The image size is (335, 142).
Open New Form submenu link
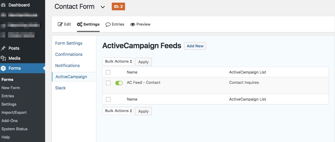pyautogui.click(x=11, y=88)
